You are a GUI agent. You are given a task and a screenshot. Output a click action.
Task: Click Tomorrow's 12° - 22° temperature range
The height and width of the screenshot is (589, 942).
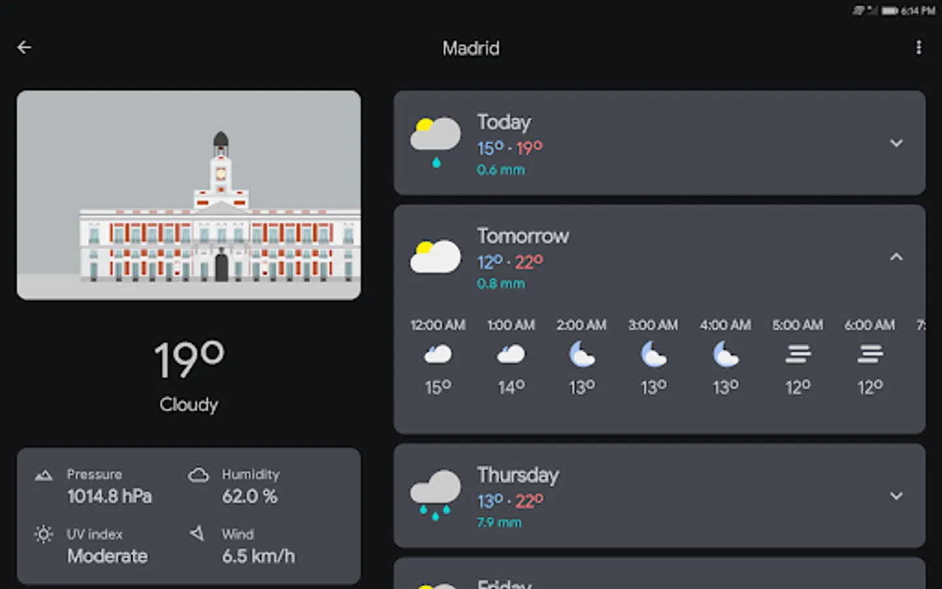[510, 262]
